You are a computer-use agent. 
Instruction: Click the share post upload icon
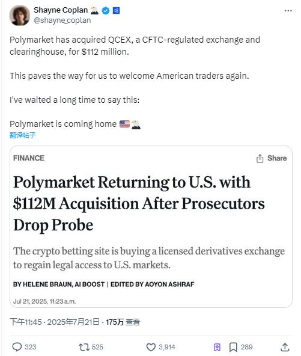tap(285, 347)
